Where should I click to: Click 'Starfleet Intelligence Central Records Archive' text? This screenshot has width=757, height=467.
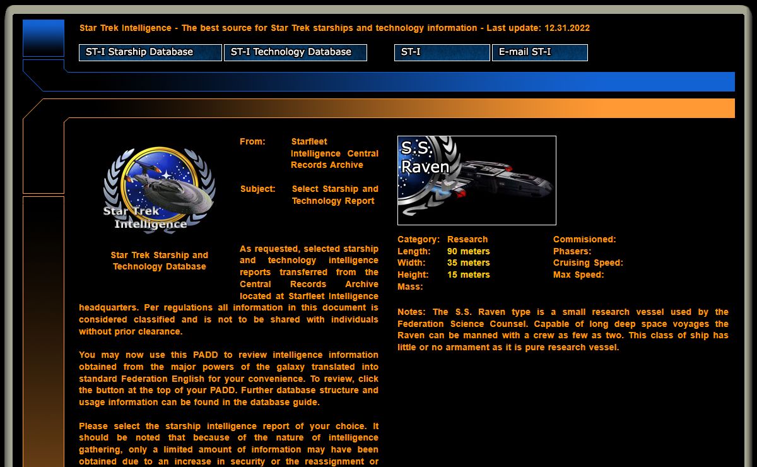coord(334,153)
